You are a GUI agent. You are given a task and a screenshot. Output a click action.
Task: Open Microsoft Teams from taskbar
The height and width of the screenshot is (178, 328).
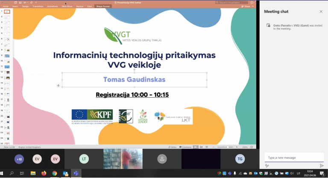[76, 173]
